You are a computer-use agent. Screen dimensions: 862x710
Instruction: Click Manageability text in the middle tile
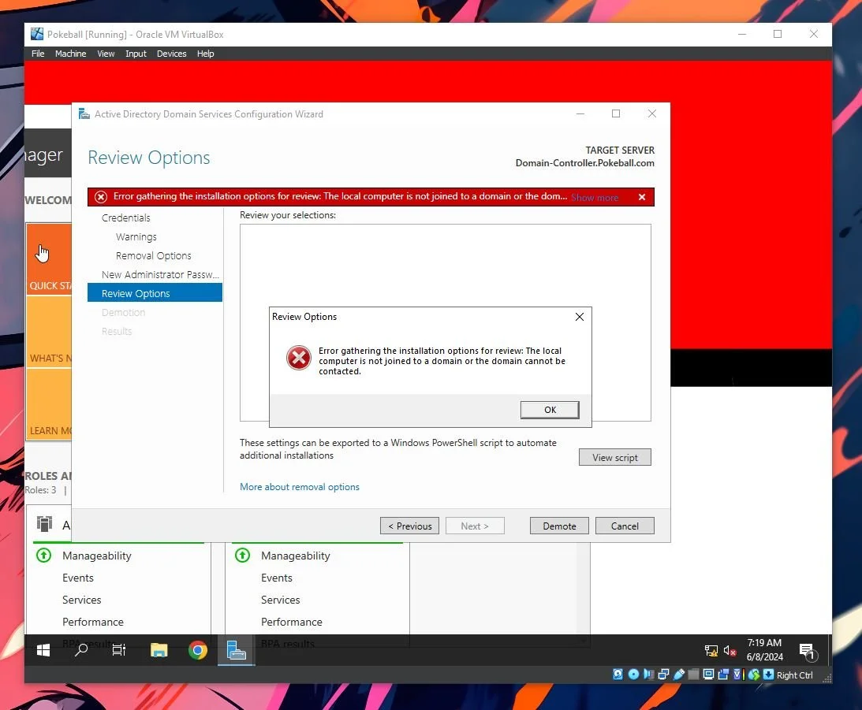(296, 556)
